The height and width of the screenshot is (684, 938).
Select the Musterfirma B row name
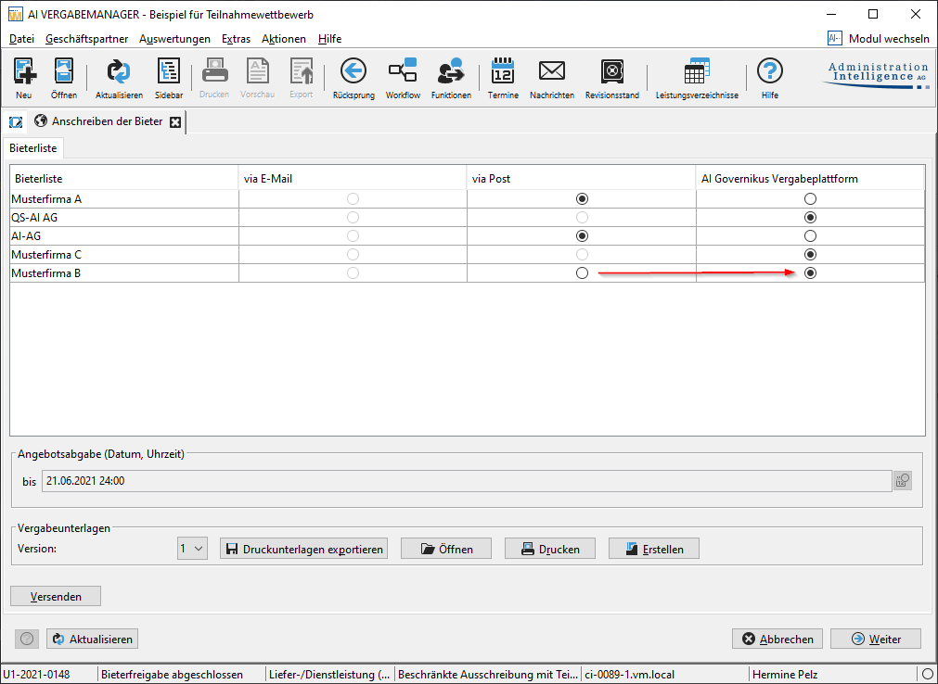pyautogui.click(x=46, y=273)
